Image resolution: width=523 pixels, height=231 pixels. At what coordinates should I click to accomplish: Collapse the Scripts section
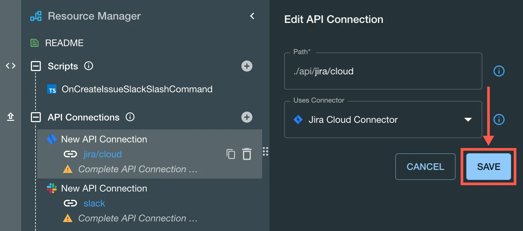point(36,66)
